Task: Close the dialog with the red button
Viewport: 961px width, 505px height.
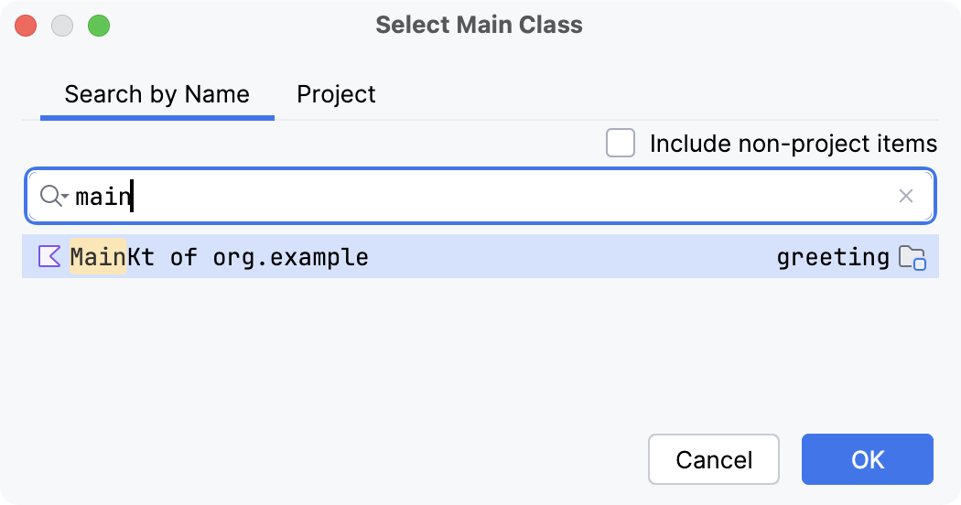Action: pos(26,26)
